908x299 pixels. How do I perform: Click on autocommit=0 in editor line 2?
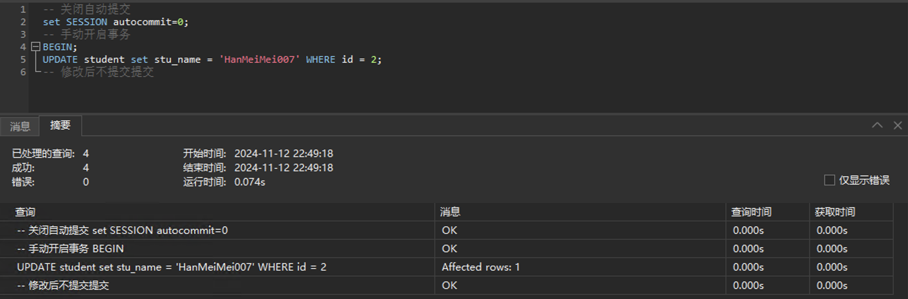coord(148,22)
